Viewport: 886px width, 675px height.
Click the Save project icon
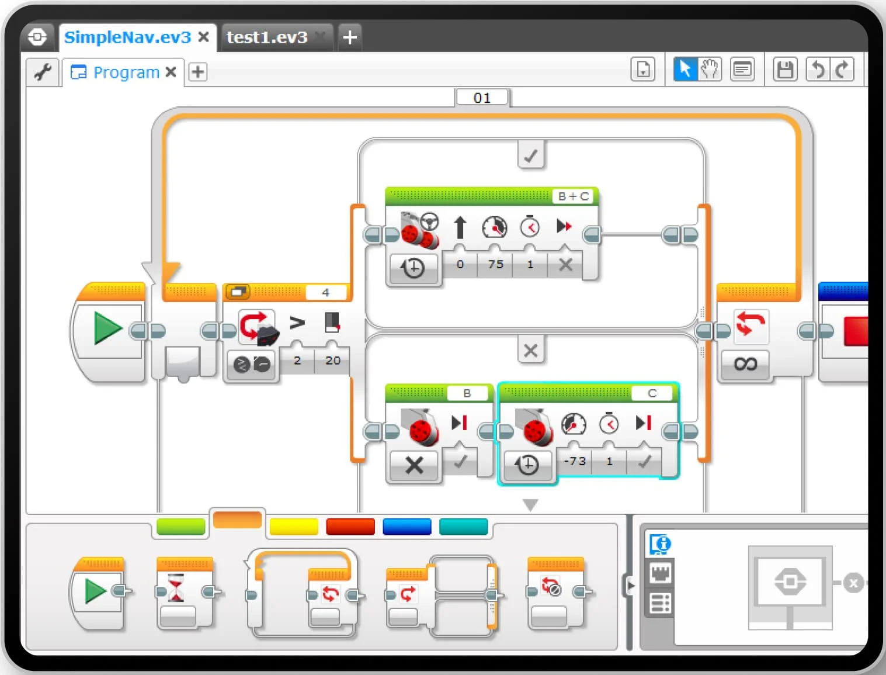785,70
